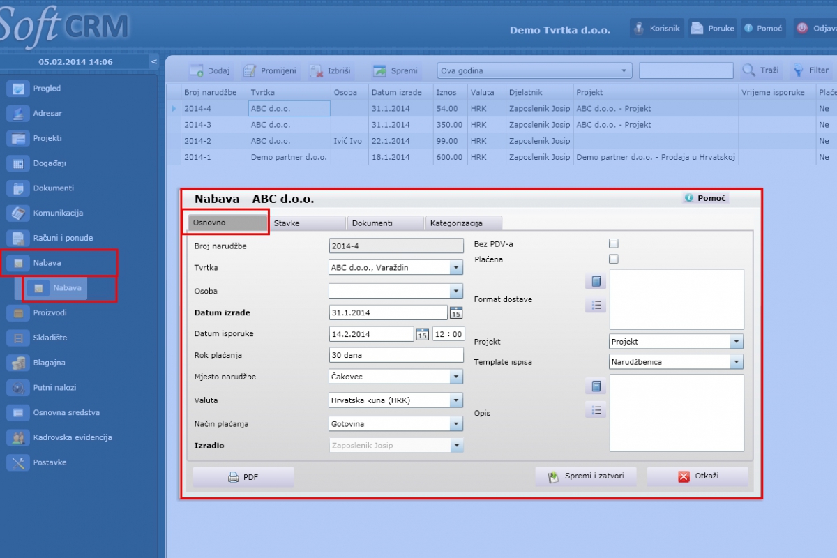The width and height of the screenshot is (837, 558).
Task: Click the Spremi toolbar button
Action: [396, 70]
